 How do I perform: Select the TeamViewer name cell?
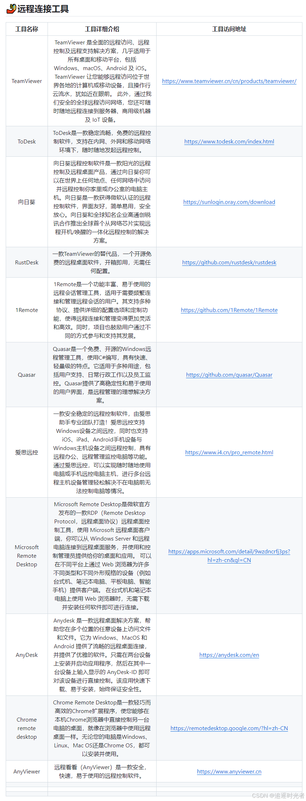coord(27,81)
